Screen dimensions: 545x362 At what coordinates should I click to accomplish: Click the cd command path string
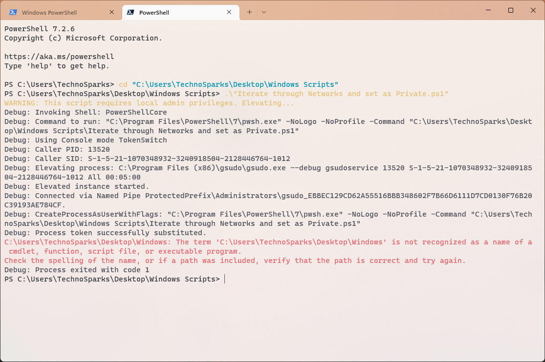click(x=235, y=84)
